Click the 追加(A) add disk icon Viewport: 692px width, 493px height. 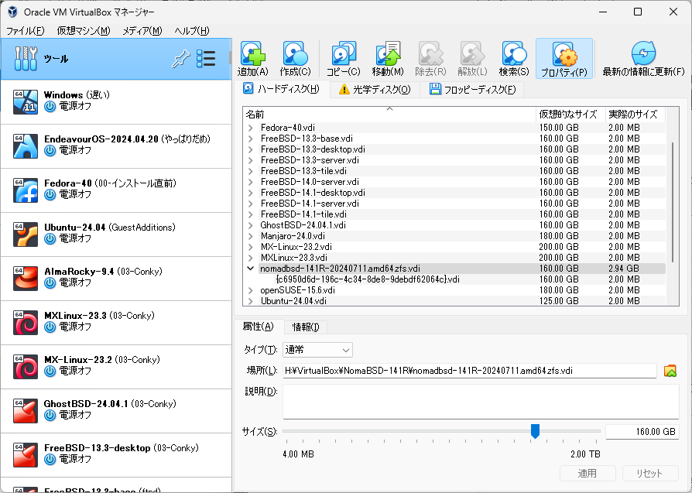tap(253, 54)
